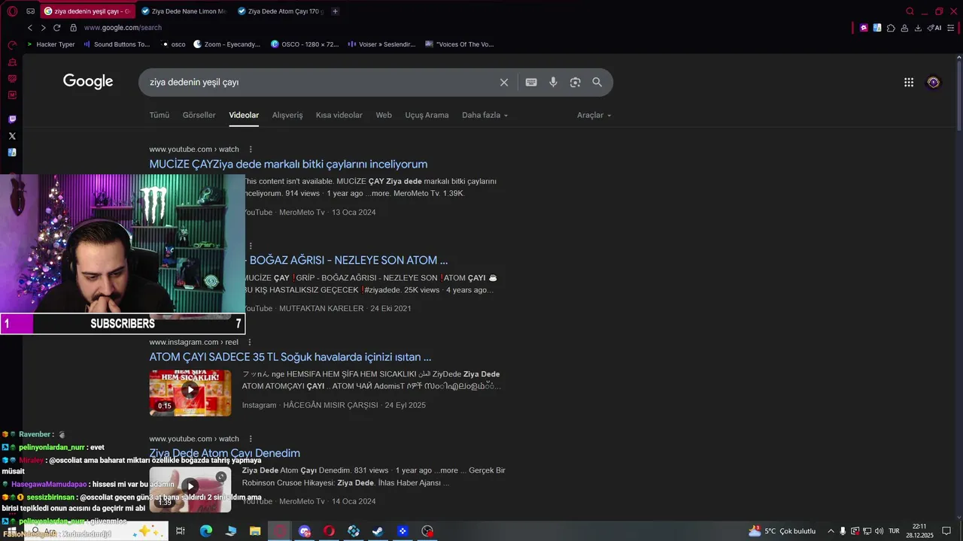Switch to the Uçuş Arama tab
This screenshot has height=541, width=963.
click(x=427, y=115)
